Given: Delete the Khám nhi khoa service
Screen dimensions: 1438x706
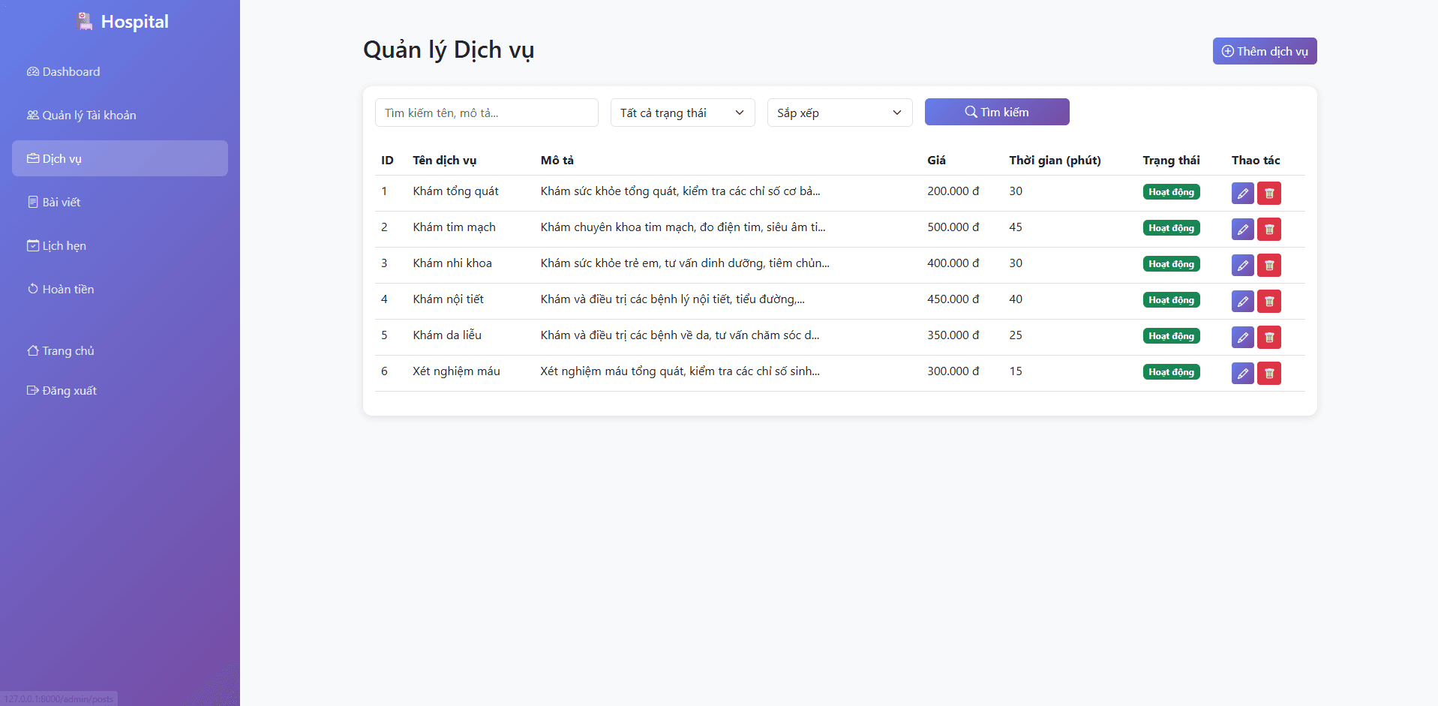Looking at the screenshot, I should click(x=1269, y=266).
